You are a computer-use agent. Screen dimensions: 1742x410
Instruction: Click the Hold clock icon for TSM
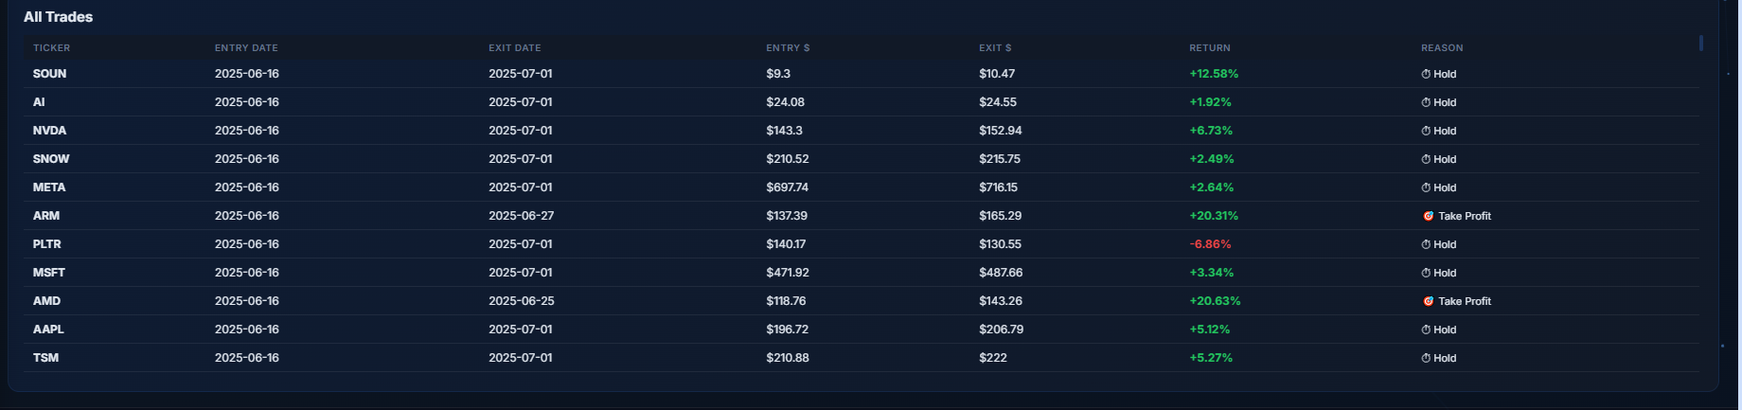1426,358
